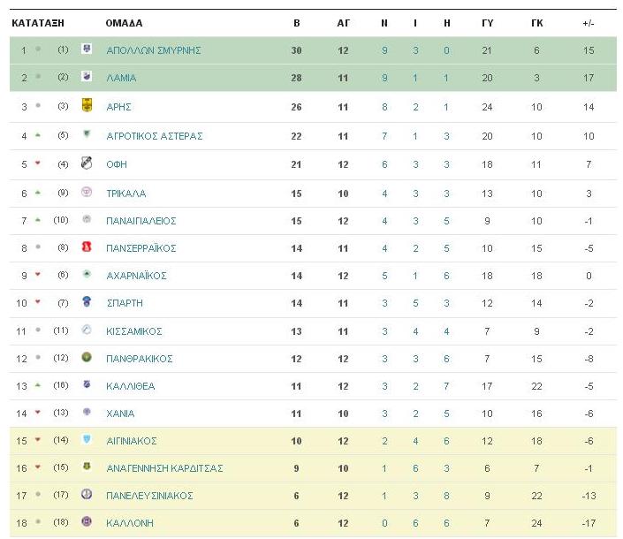Click red down arrow beside ΟΦΗ rank
Viewport: 623px width, 539px height.
pos(38,163)
